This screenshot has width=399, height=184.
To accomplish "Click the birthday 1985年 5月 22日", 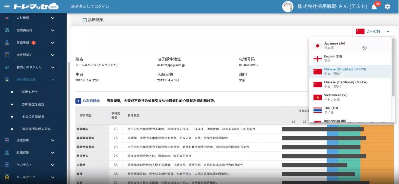I will tap(87, 80).
